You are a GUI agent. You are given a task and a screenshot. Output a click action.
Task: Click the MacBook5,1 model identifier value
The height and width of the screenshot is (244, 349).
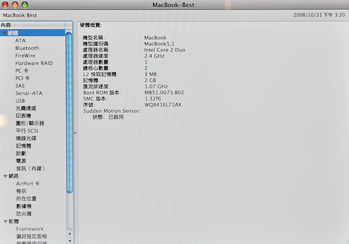pyautogui.click(x=159, y=44)
